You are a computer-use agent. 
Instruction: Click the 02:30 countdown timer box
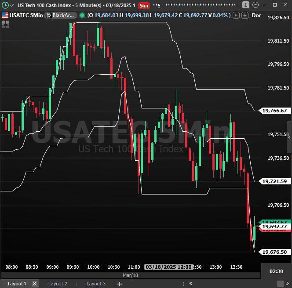276,271
